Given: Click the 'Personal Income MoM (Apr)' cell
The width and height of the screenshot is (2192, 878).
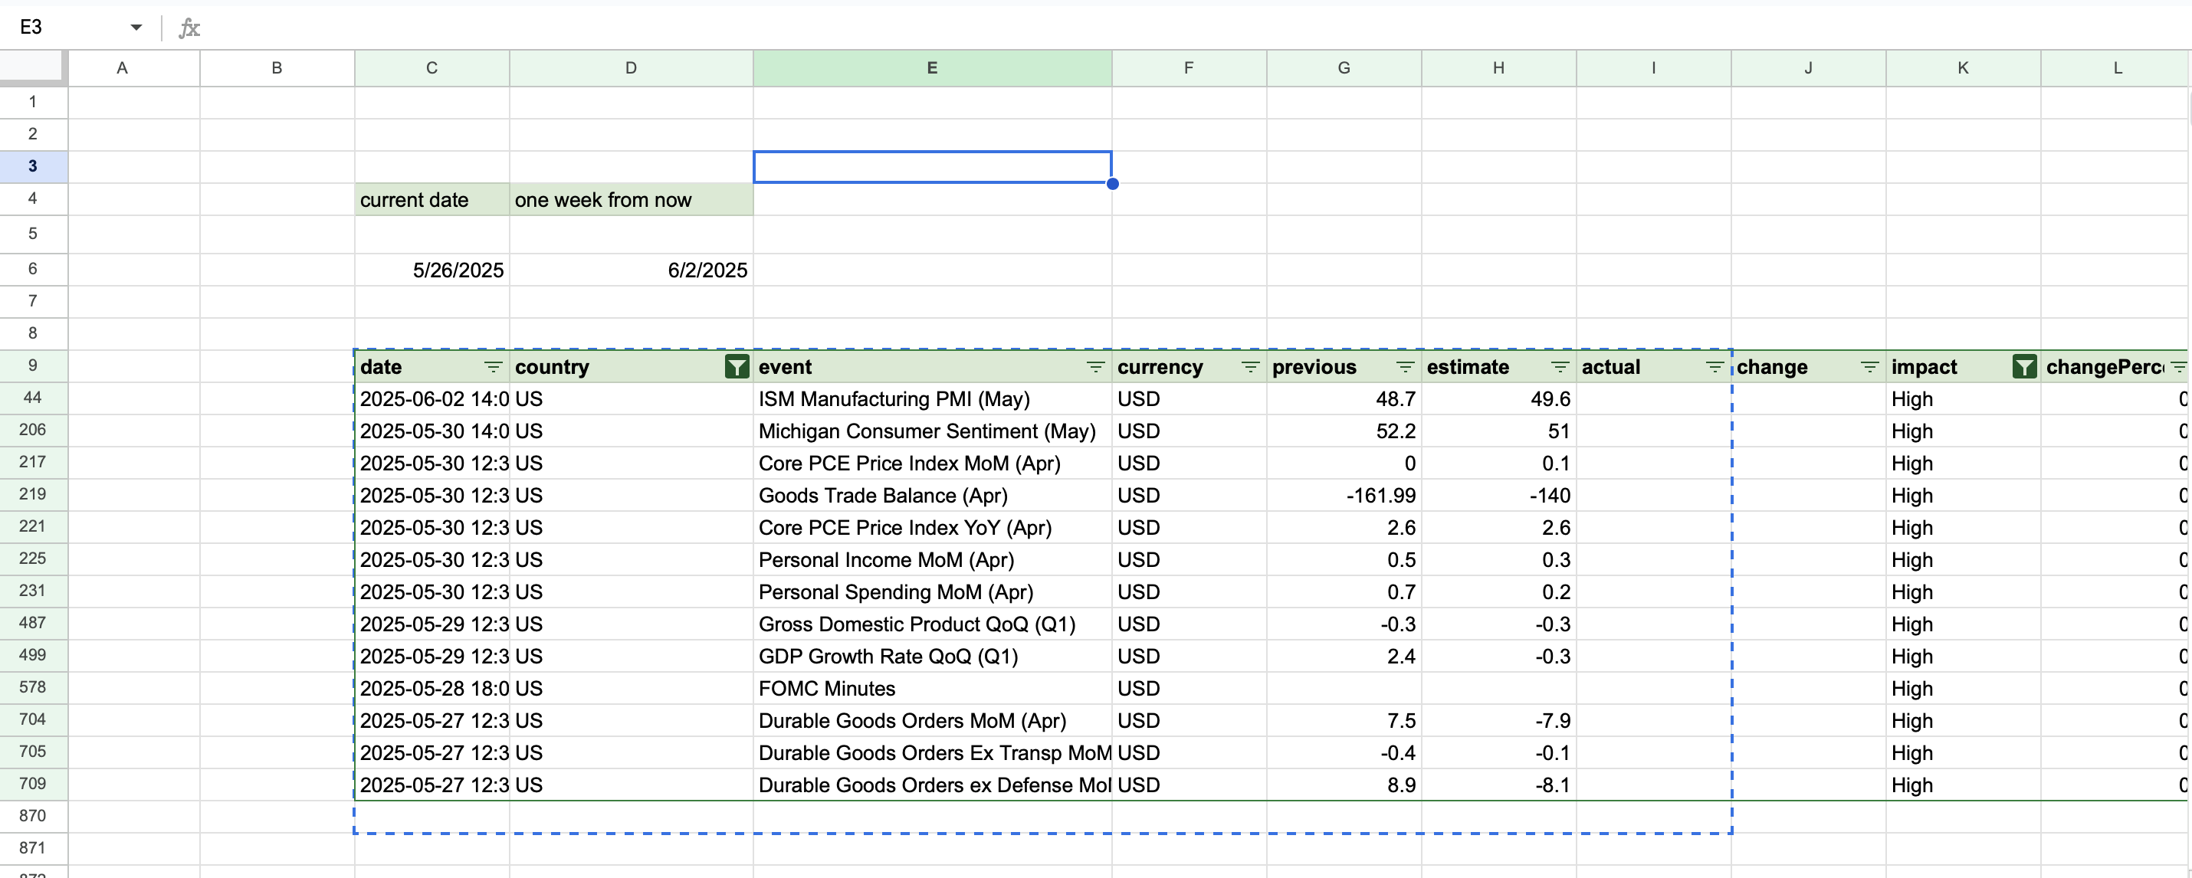Looking at the screenshot, I should point(933,560).
